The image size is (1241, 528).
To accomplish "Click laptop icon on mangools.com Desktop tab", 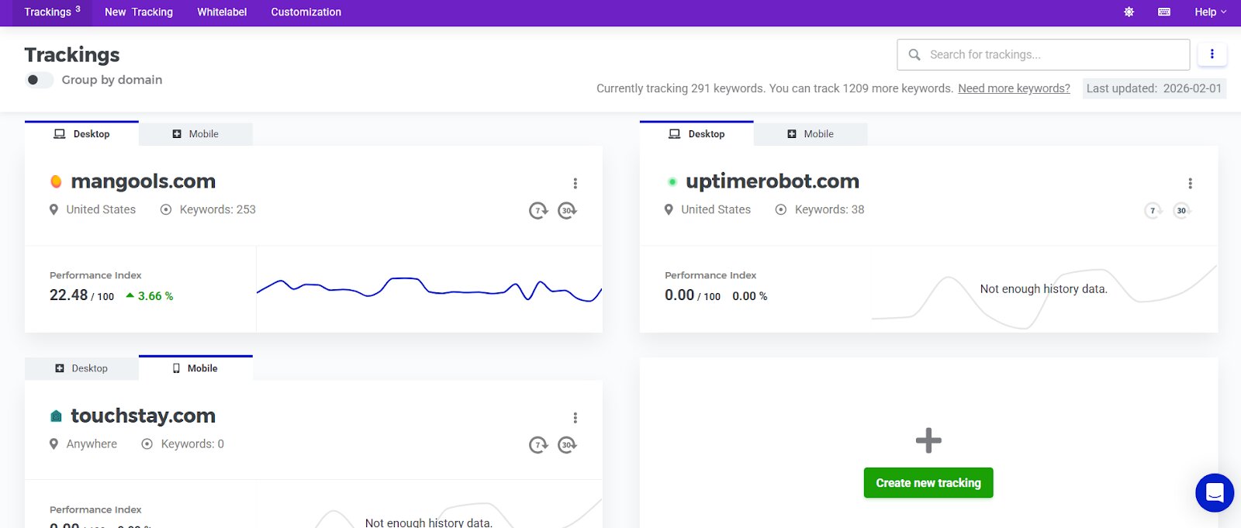I will [60, 133].
